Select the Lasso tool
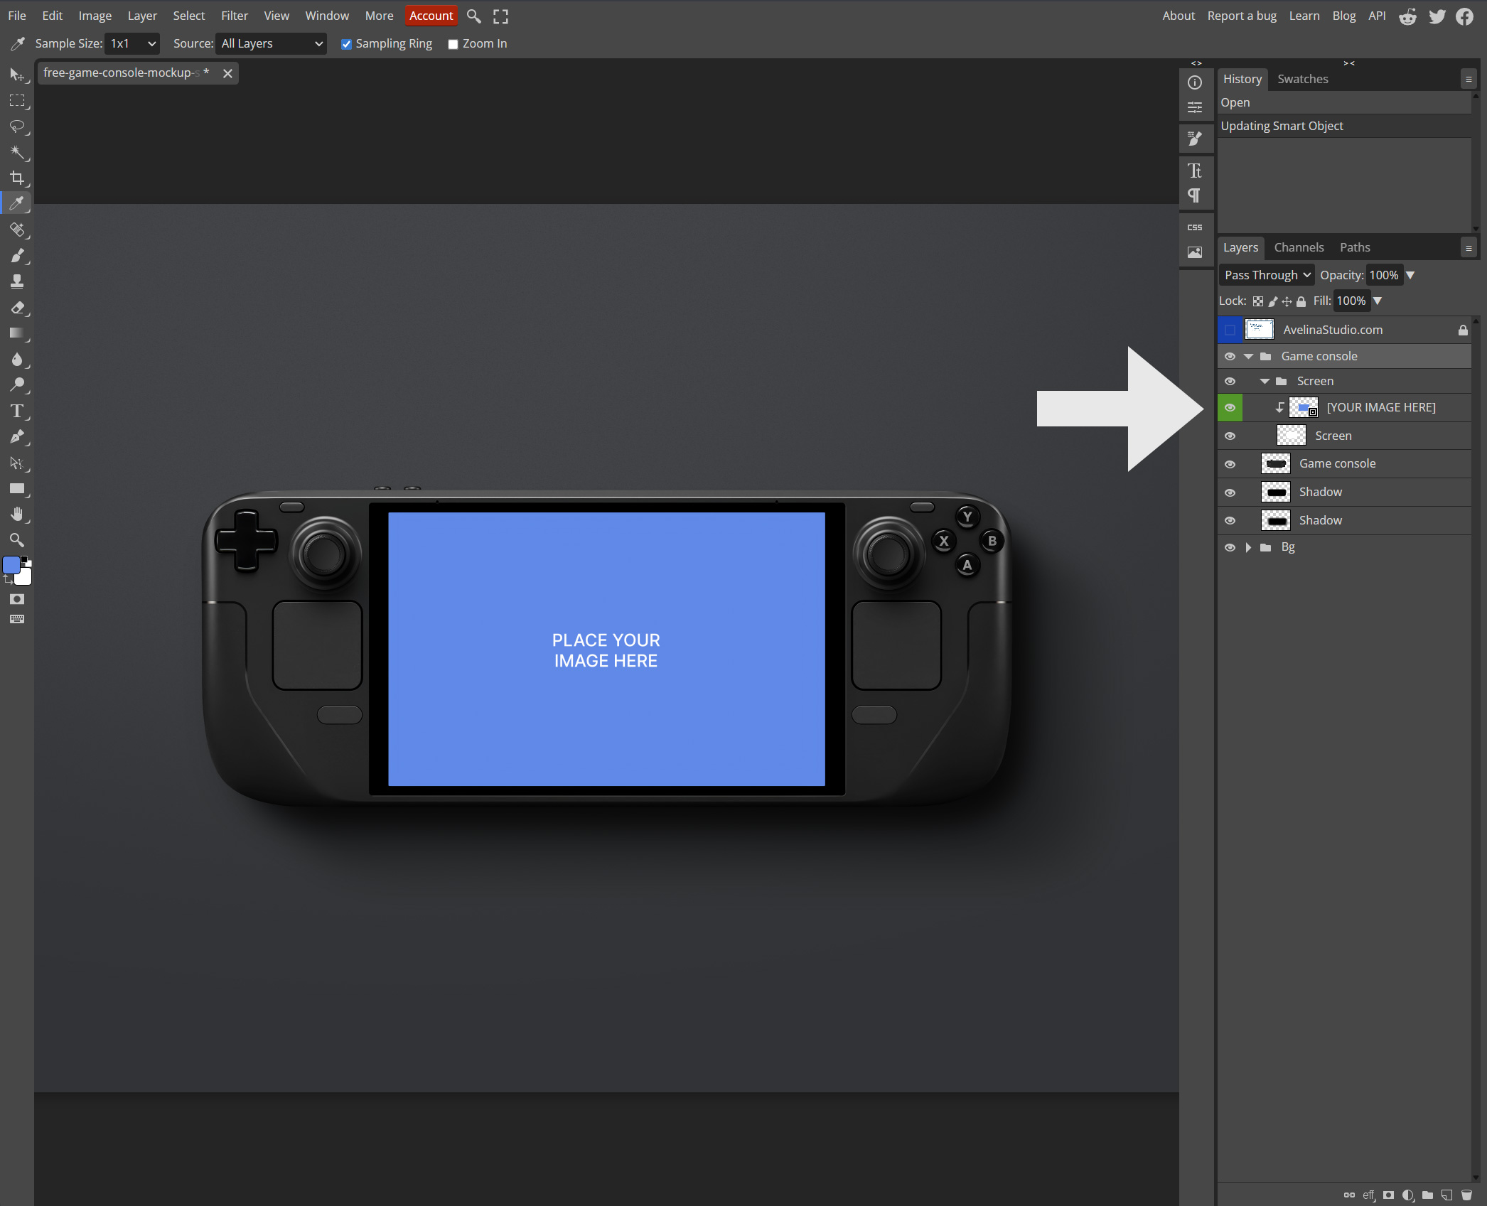1487x1206 pixels. [17, 126]
